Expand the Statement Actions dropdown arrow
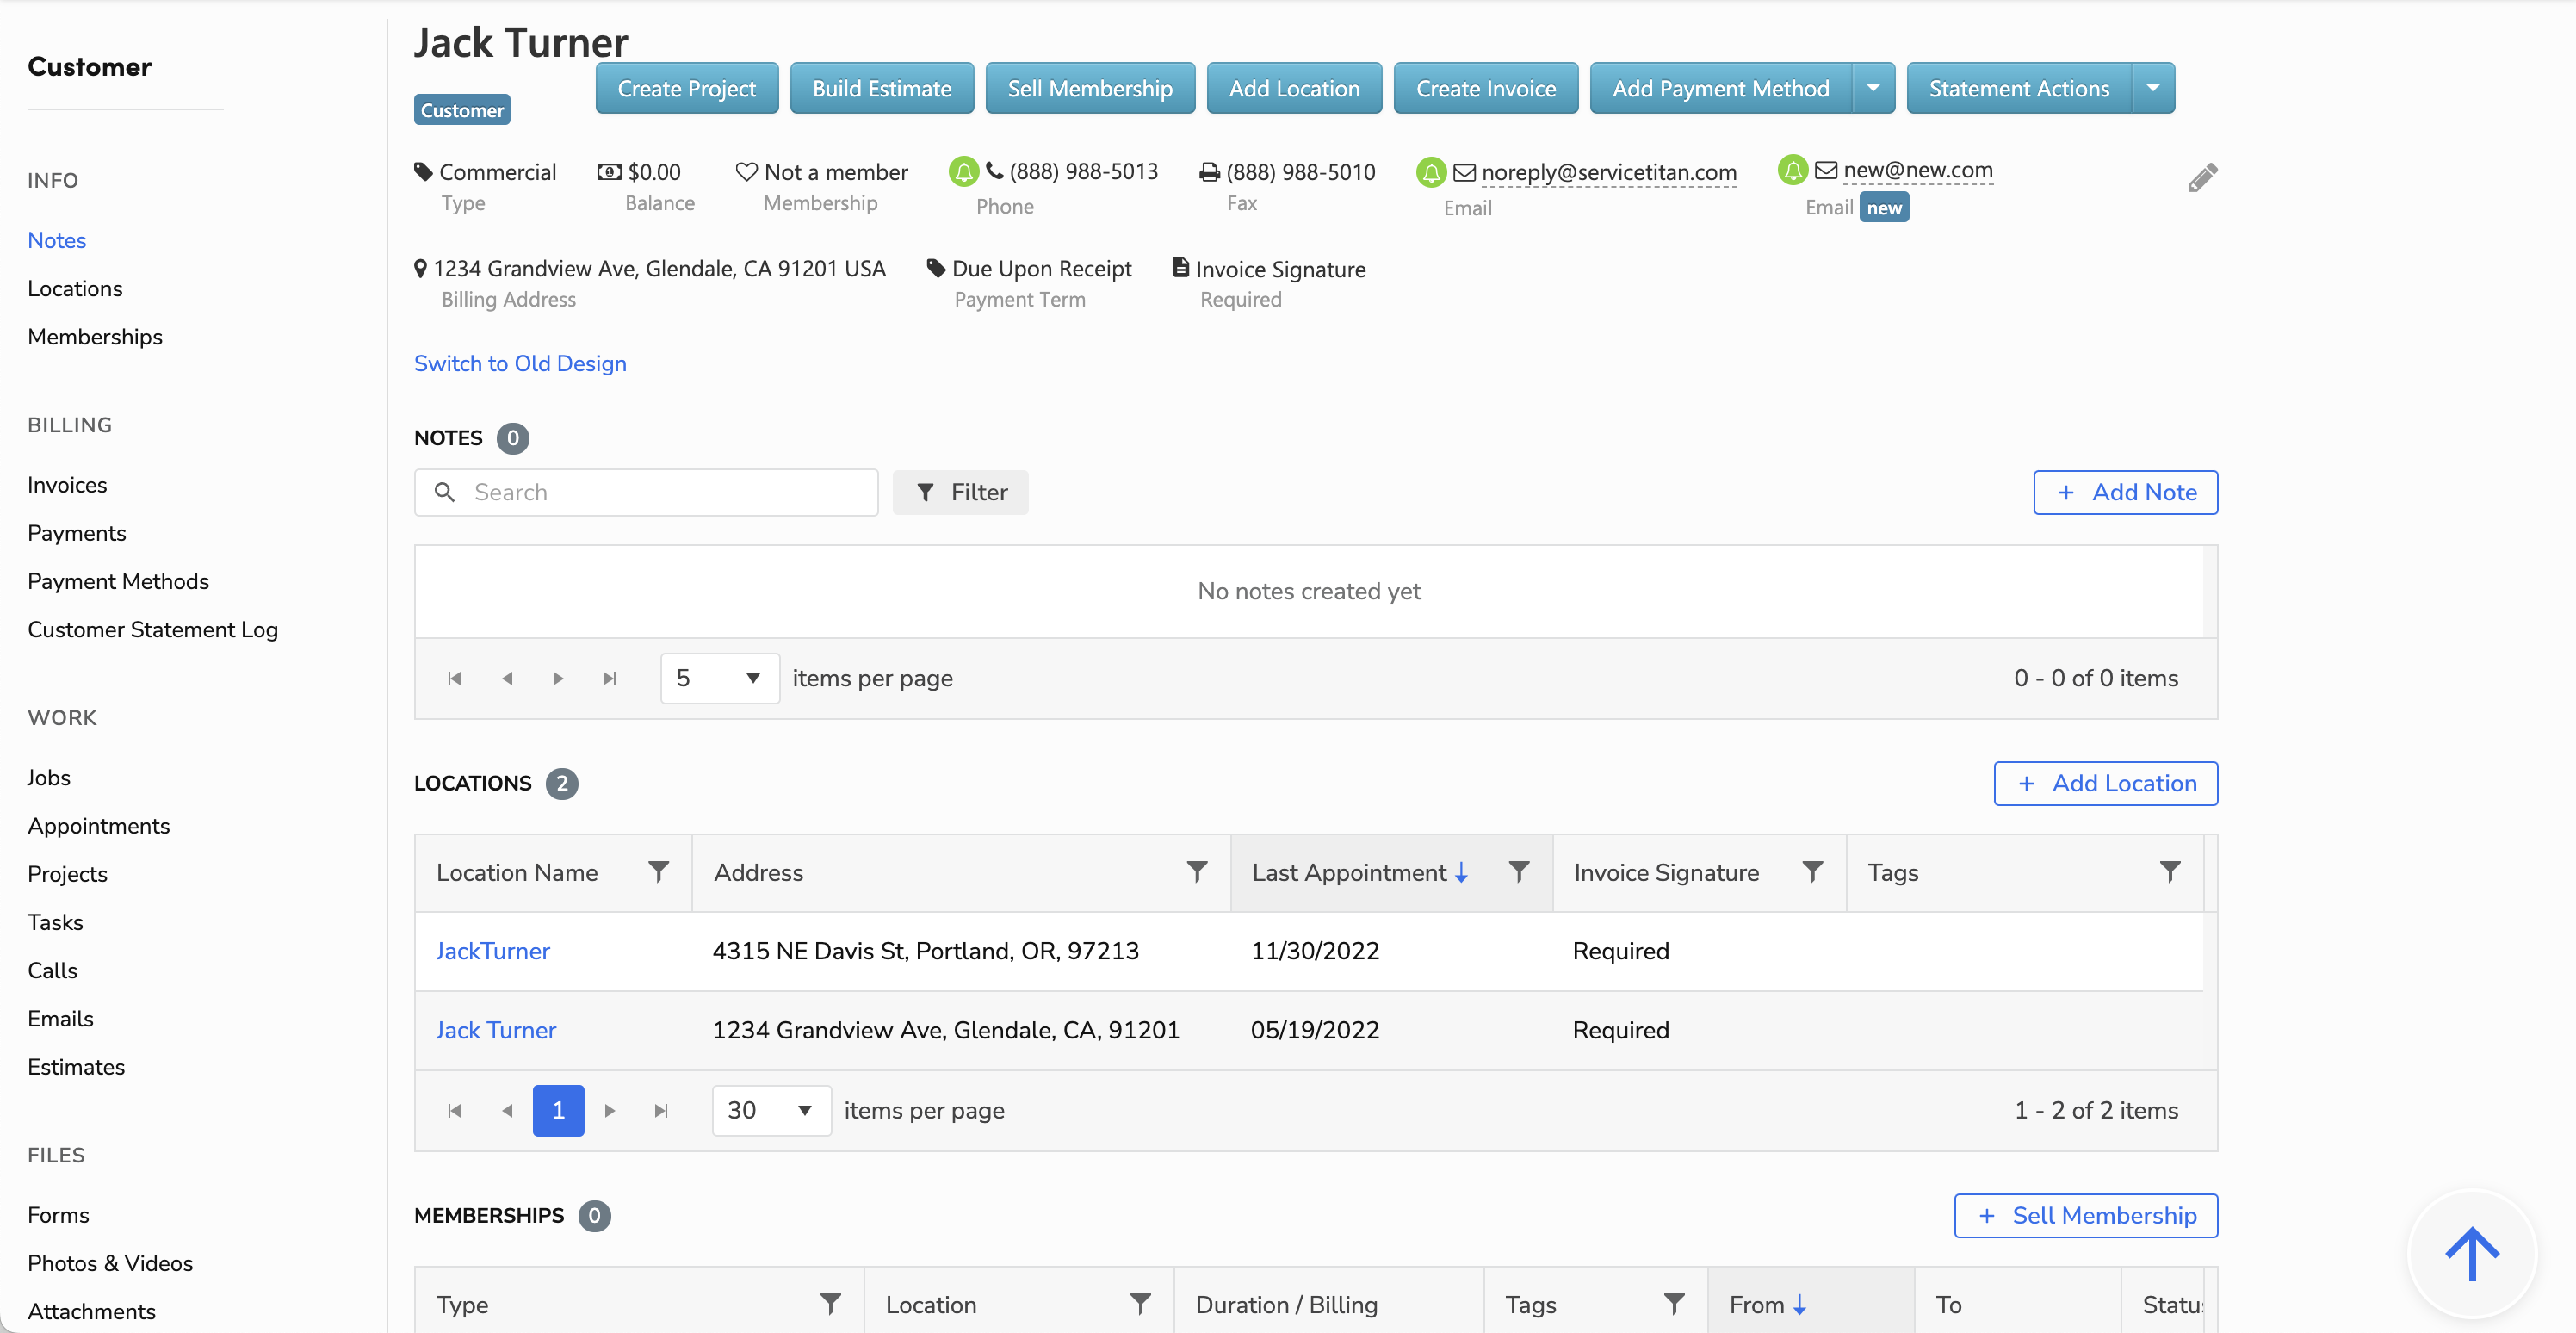This screenshot has height=1333, width=2576. coord(2153,88)
